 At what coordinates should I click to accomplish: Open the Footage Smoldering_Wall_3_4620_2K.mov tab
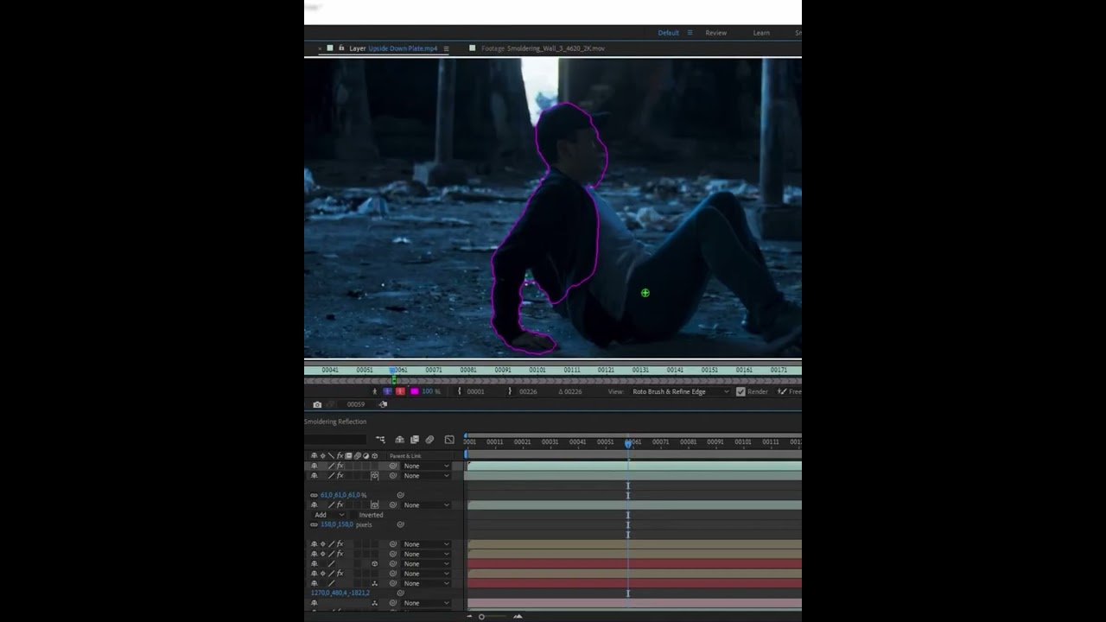[543, 48]
